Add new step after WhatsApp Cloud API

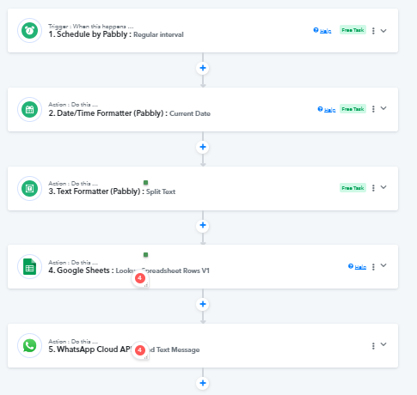pos(203,383)
